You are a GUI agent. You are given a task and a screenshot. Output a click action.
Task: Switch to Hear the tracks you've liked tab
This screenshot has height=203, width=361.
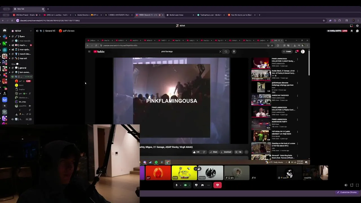pyautogui.click(x=241, y=15)
